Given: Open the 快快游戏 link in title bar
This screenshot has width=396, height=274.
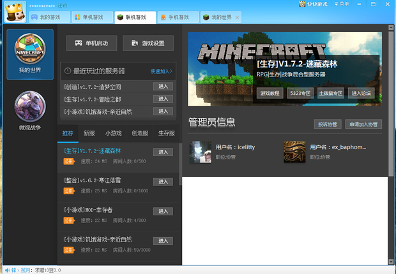Looking at the screenshot, I should click(317, 4).
